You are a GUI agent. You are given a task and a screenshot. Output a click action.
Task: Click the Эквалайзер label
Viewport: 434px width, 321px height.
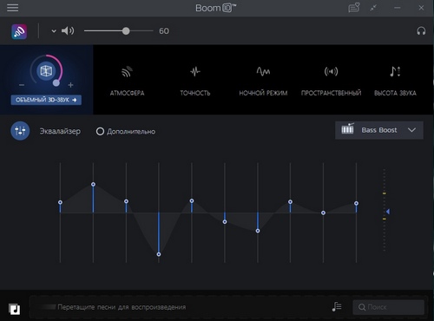(x=60, y=131)
